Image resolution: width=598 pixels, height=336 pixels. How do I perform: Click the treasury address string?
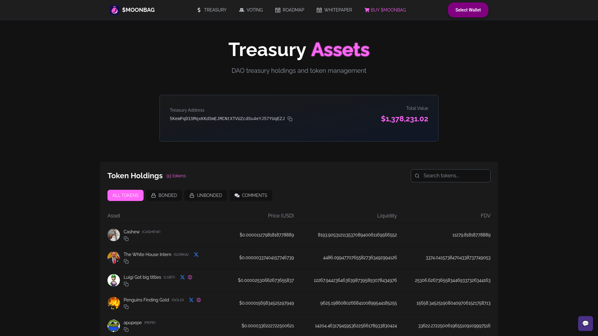[227, 119]
